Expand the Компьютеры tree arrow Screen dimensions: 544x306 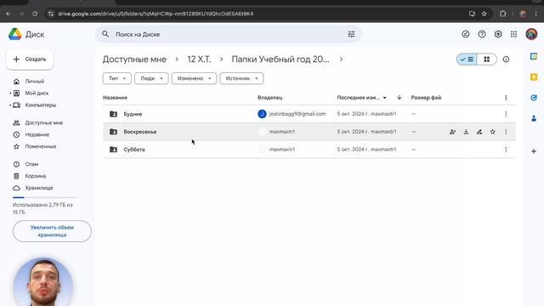point(10,105)
